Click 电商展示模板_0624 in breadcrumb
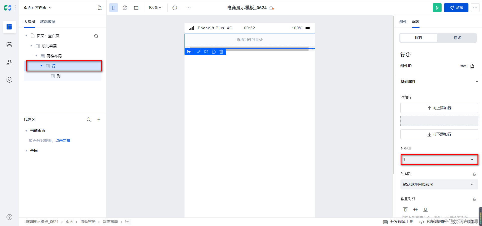482x226 pixels. 42,222
